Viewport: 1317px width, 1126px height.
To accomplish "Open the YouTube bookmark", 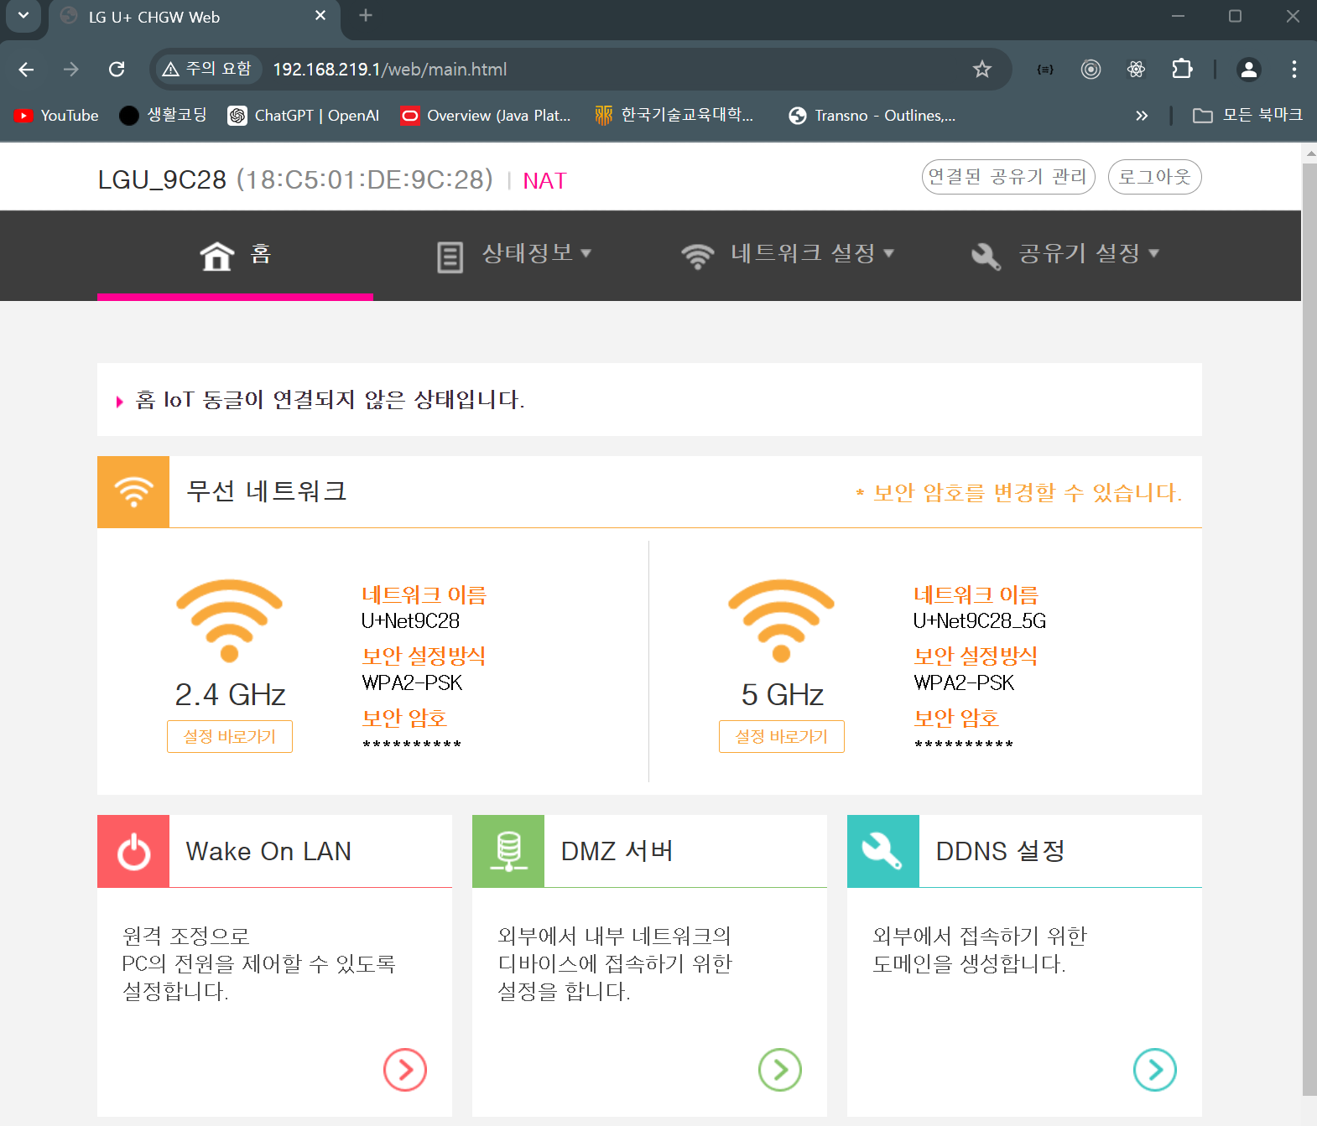I will 56,116.
